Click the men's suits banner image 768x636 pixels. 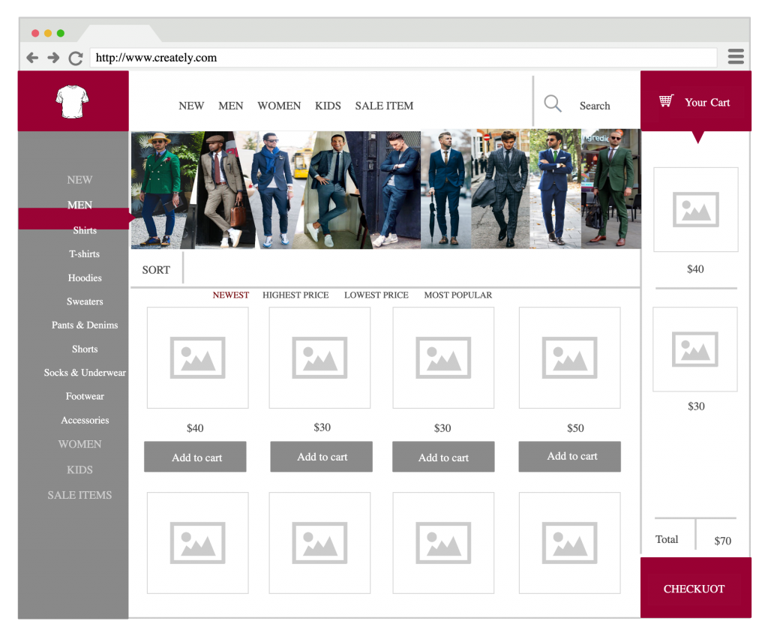[385, 189]
